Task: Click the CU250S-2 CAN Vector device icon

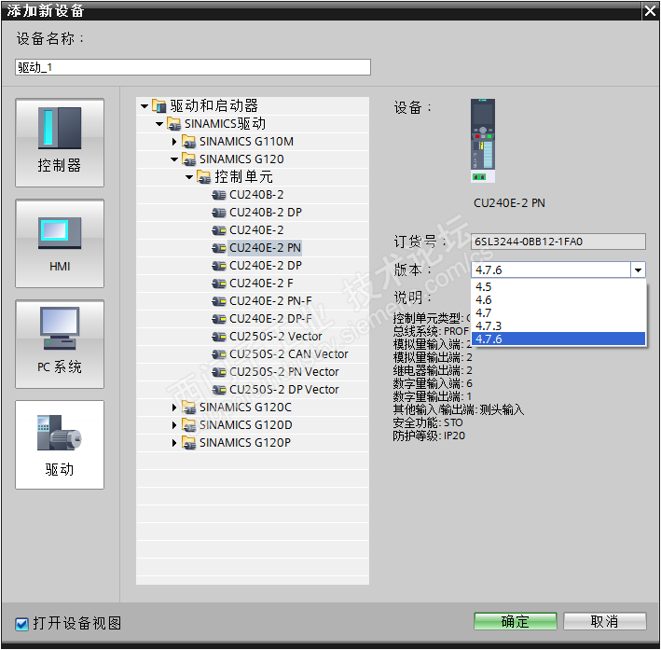Action: click(x=219, y=354)
